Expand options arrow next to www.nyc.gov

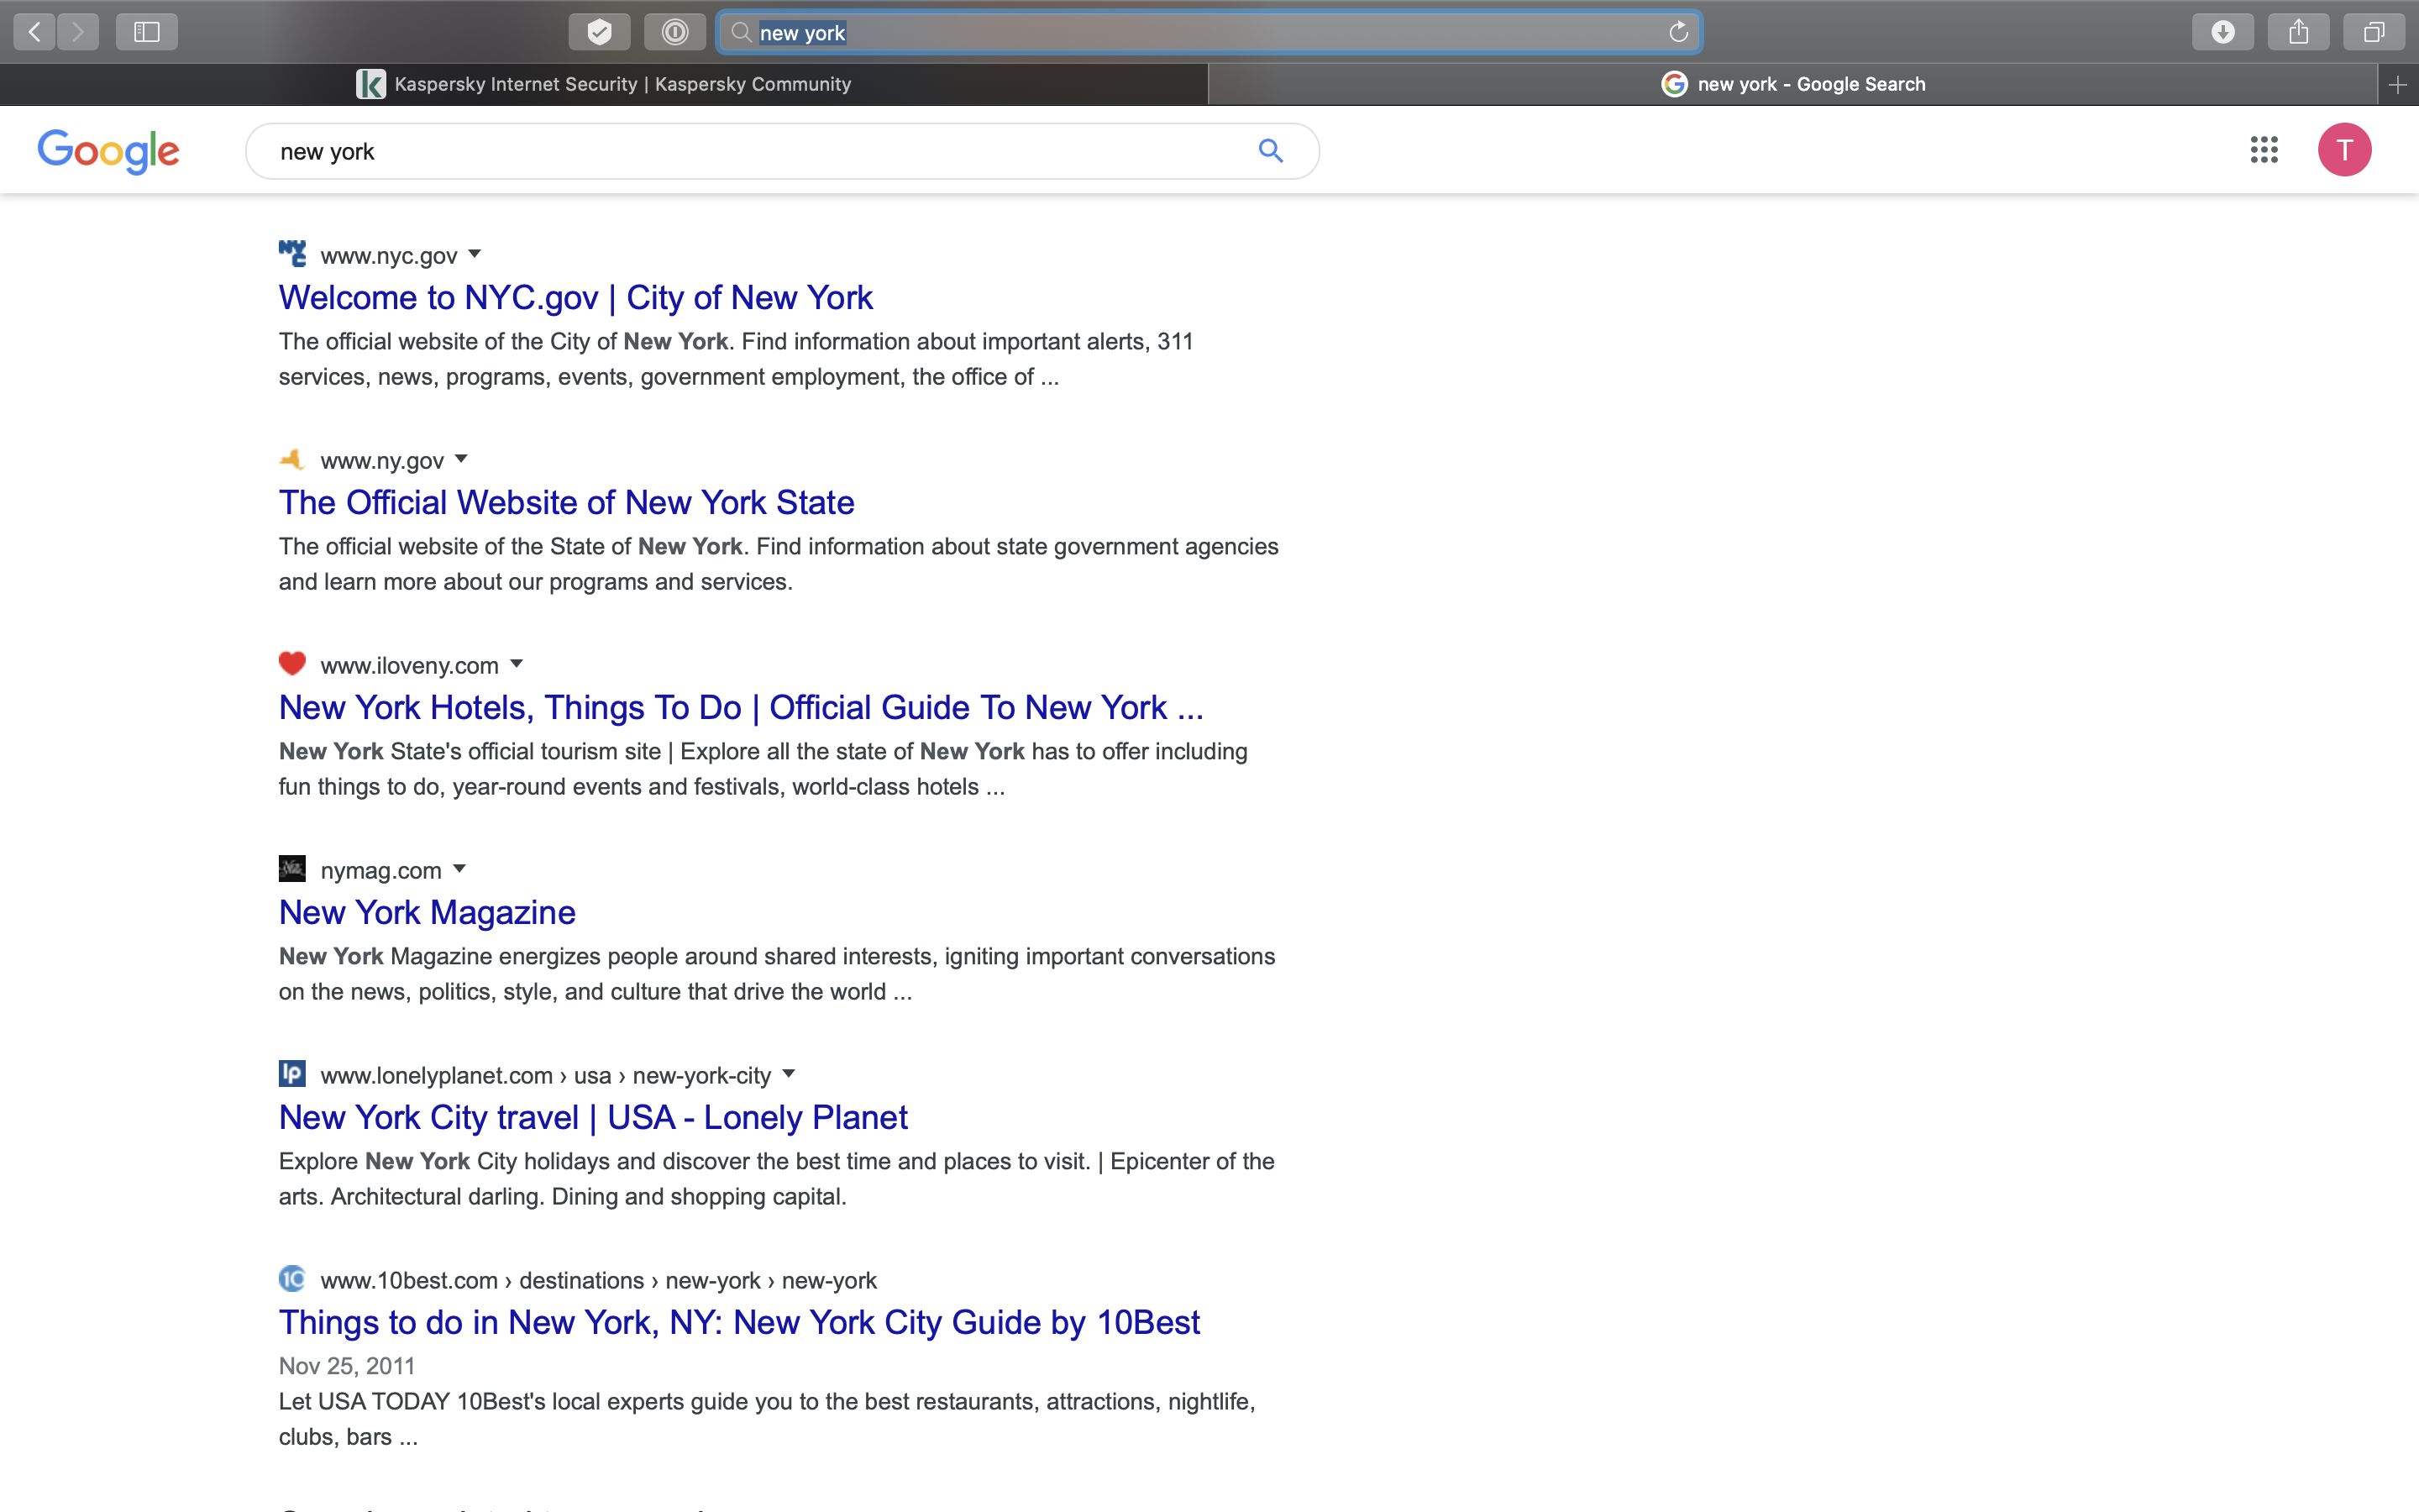click(475, 254)
